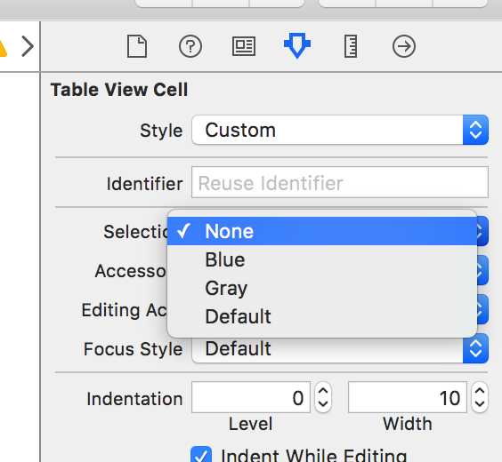Screen dimensions: 502x462
Task: Click the indentation Width stepper arrows
Action: (x=480, y=397)
